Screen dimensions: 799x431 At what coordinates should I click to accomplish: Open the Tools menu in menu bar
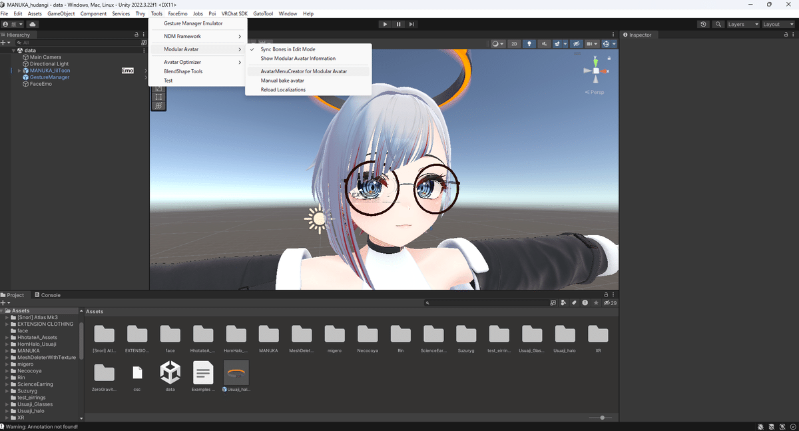coord(156,13)
